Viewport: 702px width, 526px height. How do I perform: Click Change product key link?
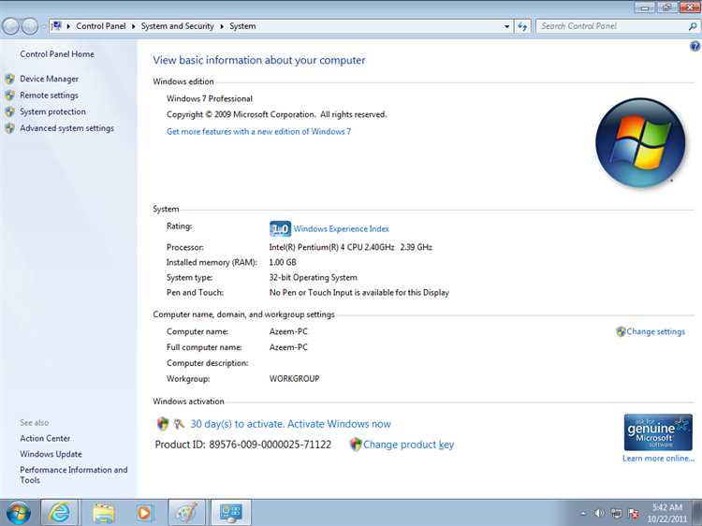408,445
